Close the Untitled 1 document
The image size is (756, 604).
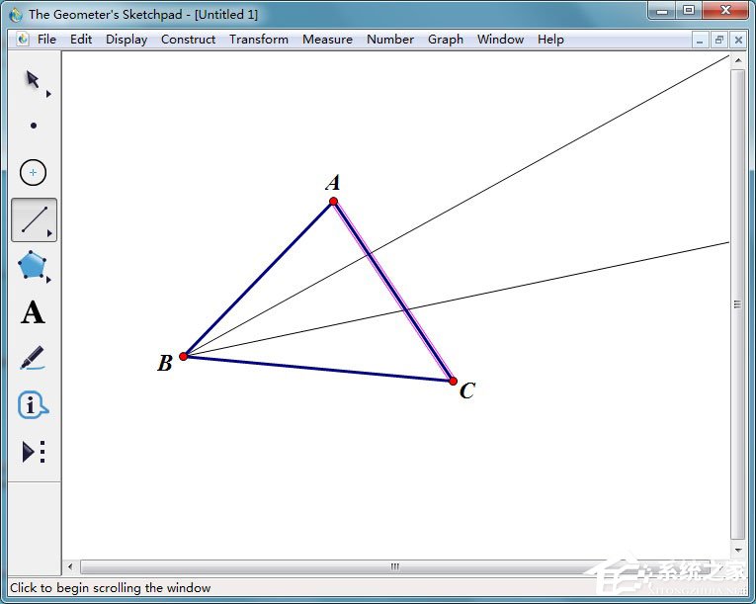click(x=738, y=41)
